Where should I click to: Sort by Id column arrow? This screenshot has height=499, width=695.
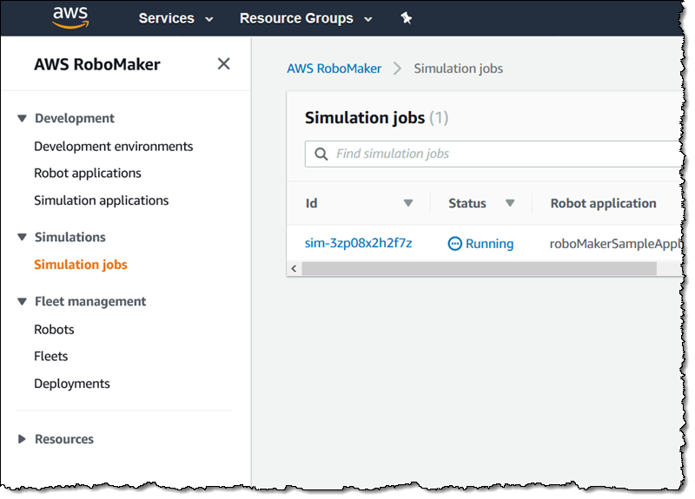click(x=408, y=203)
